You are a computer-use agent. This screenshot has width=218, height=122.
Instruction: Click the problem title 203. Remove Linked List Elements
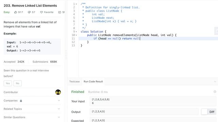coord(30,5)
